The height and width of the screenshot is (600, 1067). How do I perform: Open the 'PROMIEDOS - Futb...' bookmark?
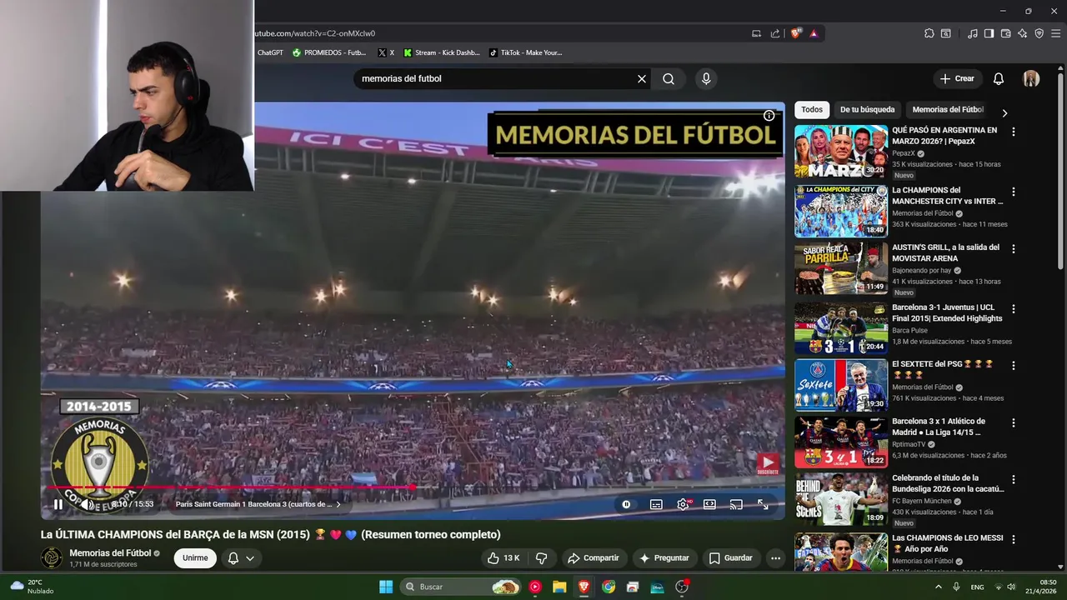pos(328,52)
